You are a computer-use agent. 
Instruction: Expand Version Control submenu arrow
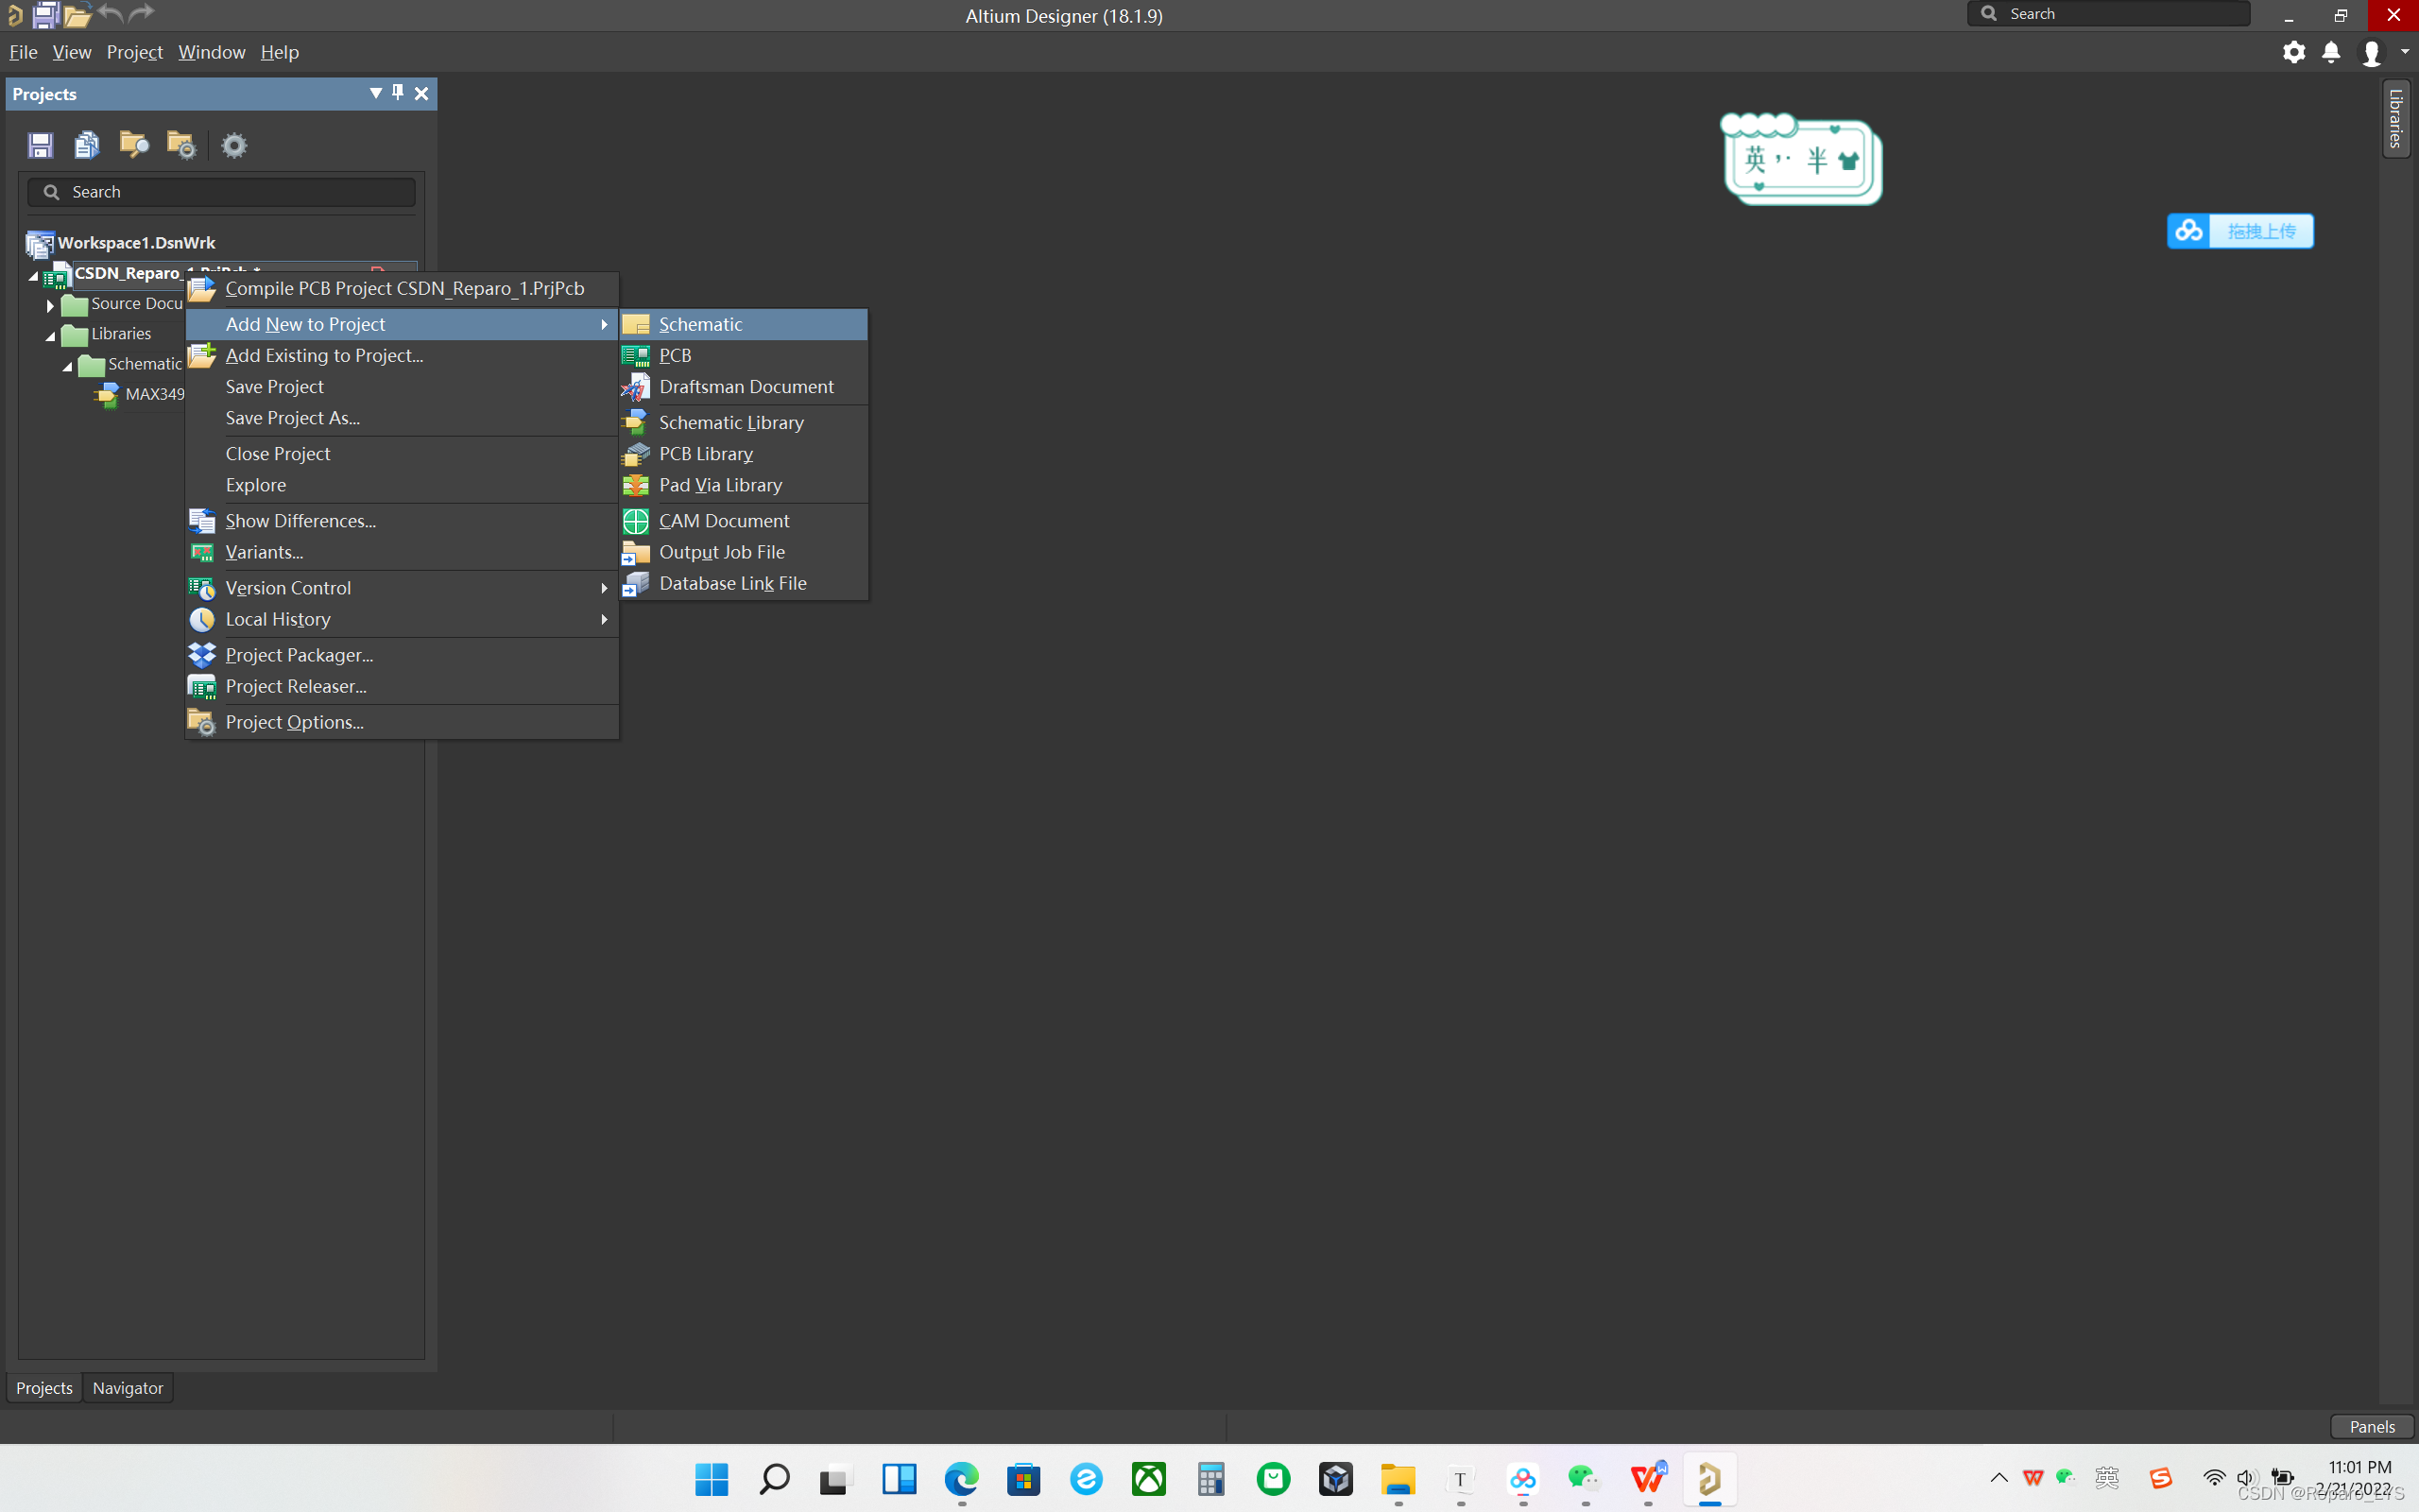coord(603,587)
